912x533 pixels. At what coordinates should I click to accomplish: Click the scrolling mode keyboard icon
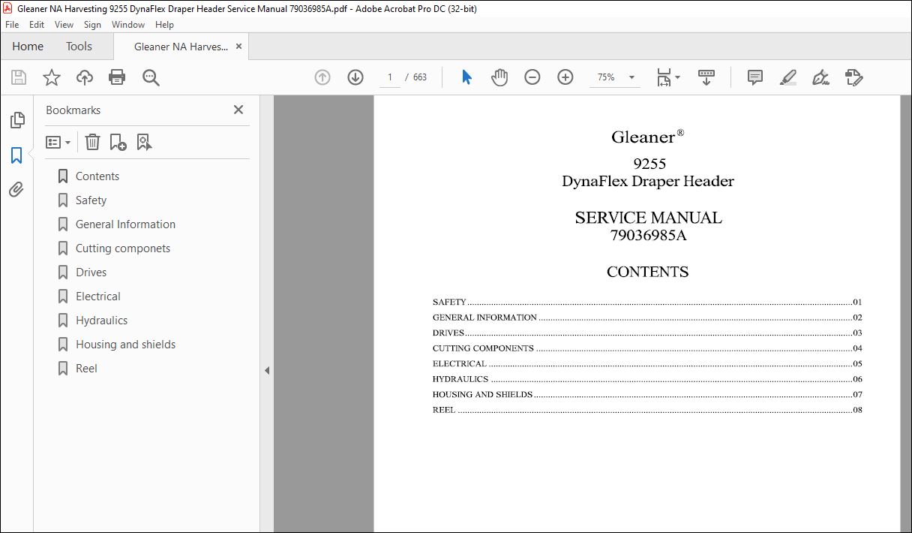coord(706,77)
